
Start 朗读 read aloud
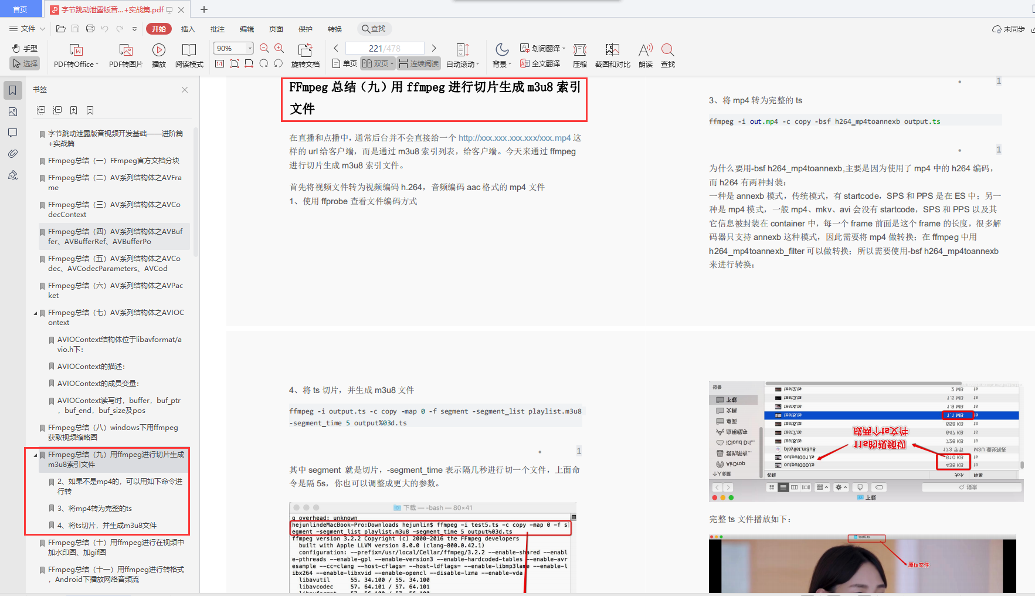(646, 56)
